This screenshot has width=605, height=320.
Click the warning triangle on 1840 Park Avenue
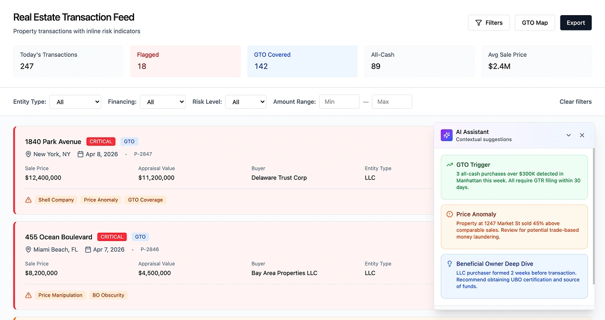click(28, 200)
